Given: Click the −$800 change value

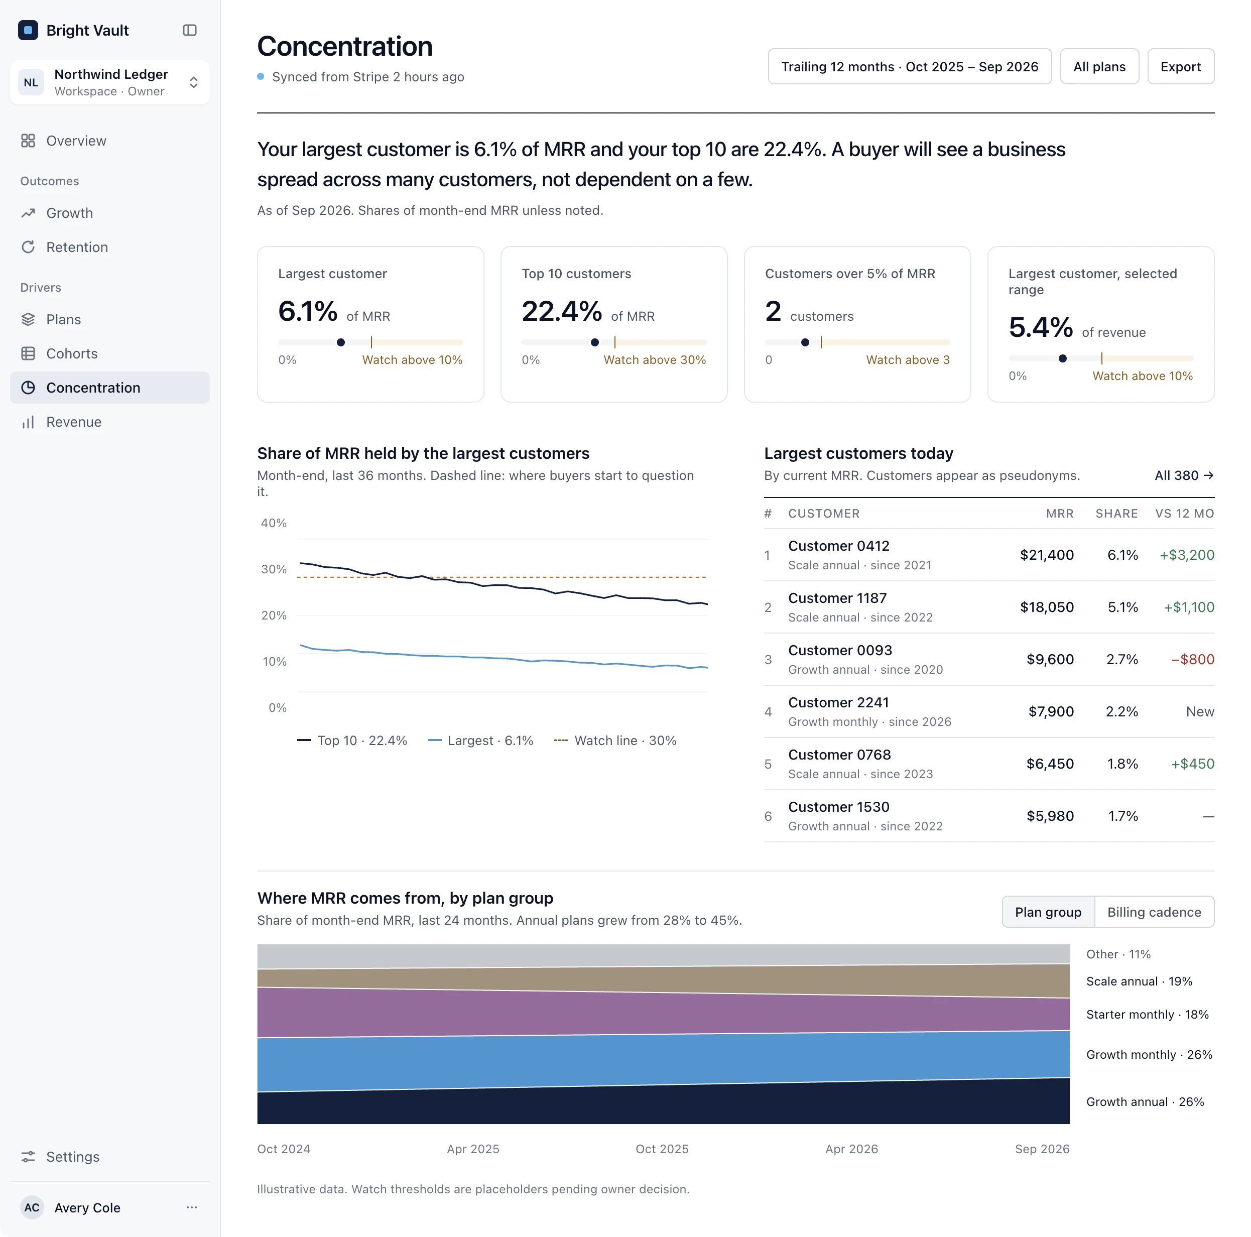Looking at the screenshot, I should click(x=1192, y=659).
